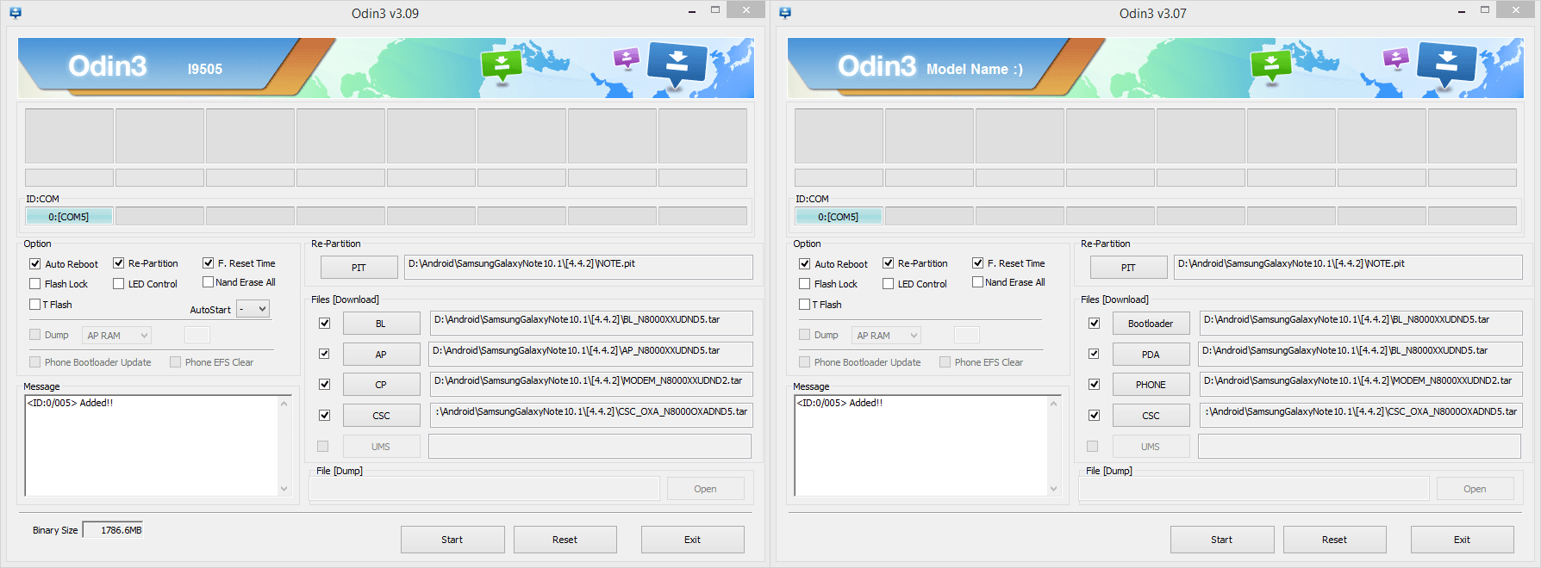
Task: Enable T Flash in Odin3 v3.09
Action: (35, 305)
